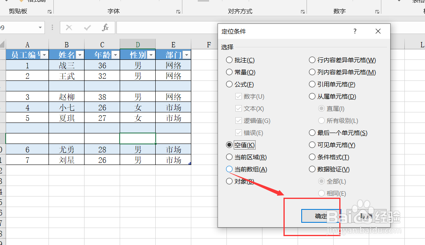Viewport: 425px width, 245px height.
Task: Click the formula bar Enter checkmark icon
Action: coord(86,28)
